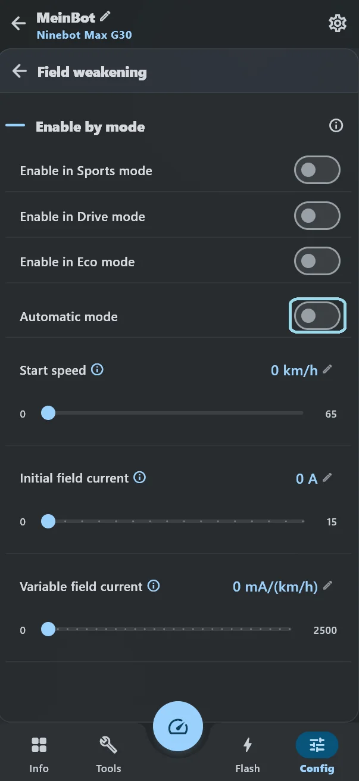This screenshot has height=781, width=359.
Task: Show info for Enable by mode section
Action: pyautogui.click(x=336, y=126)
